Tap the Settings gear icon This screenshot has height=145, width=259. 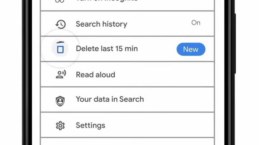(60, 126)
